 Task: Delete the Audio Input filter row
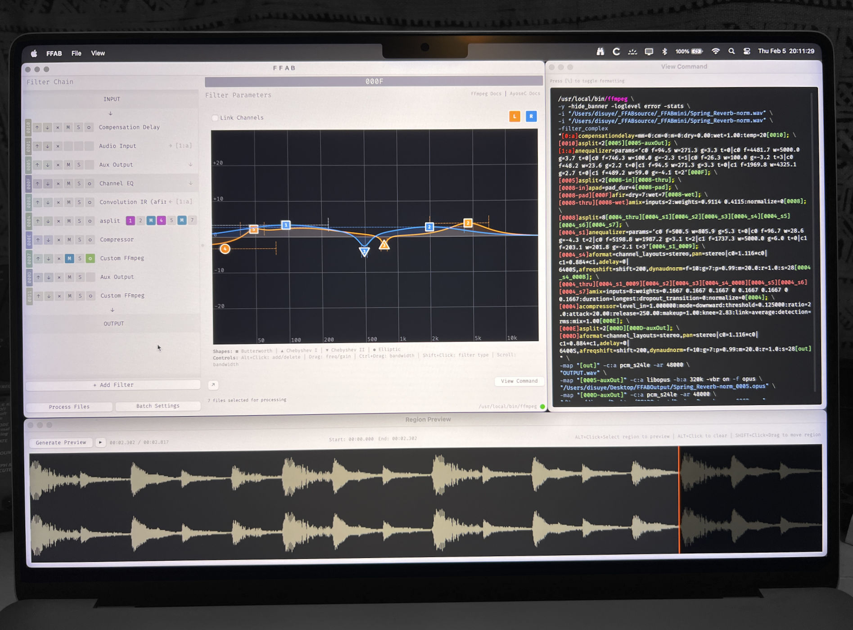(58, 146)
